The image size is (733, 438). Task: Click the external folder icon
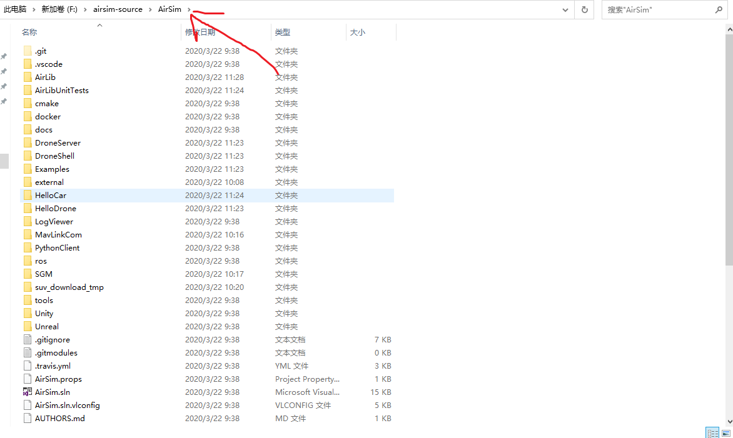tap(28, 182)
